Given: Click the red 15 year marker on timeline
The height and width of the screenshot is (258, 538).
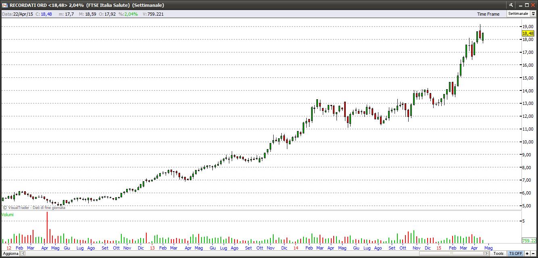Looking at the screenshot, I should [438, 248].
